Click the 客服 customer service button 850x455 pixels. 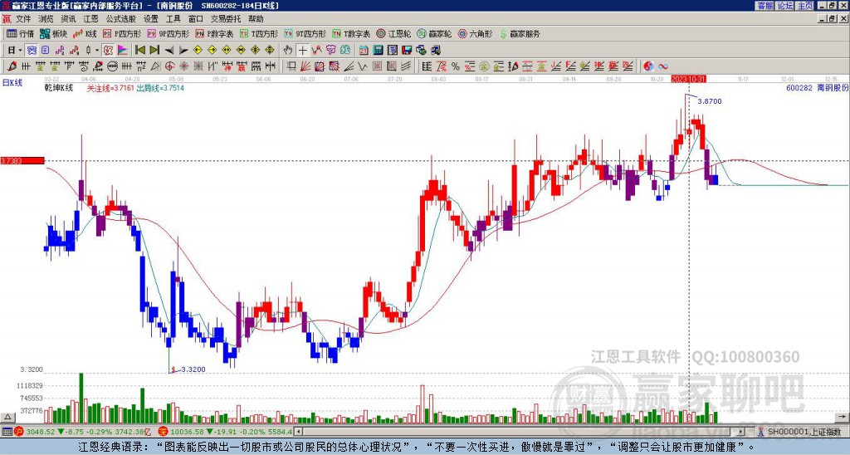coord(765,6)
